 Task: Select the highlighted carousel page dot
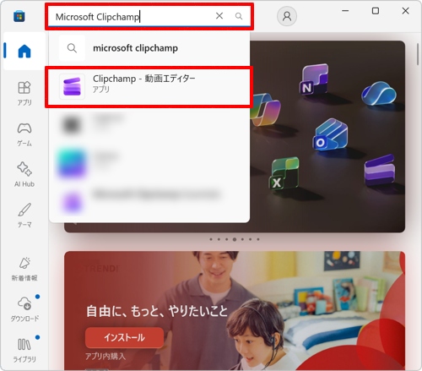coord(235,239)
